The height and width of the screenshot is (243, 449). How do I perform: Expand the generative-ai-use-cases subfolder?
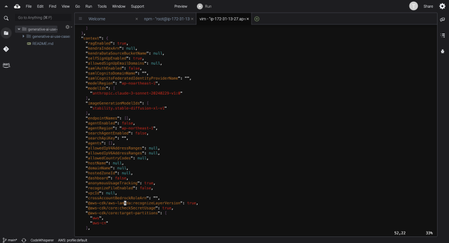pyautogui.click(x=23, y=37)
